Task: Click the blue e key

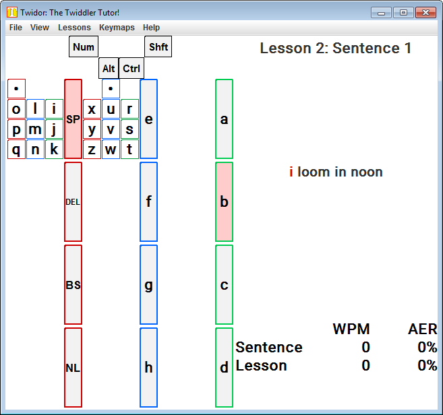Action: 148,119
